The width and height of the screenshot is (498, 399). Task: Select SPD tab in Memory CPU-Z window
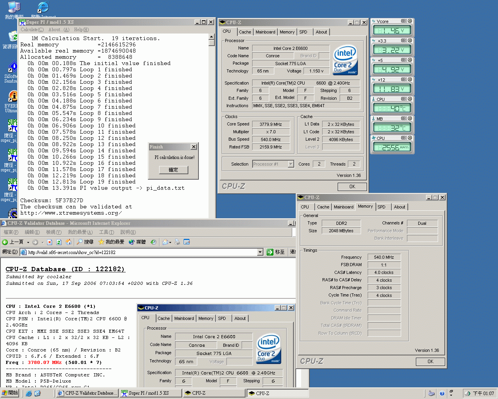pyautogui.click(x=382, y=207)
